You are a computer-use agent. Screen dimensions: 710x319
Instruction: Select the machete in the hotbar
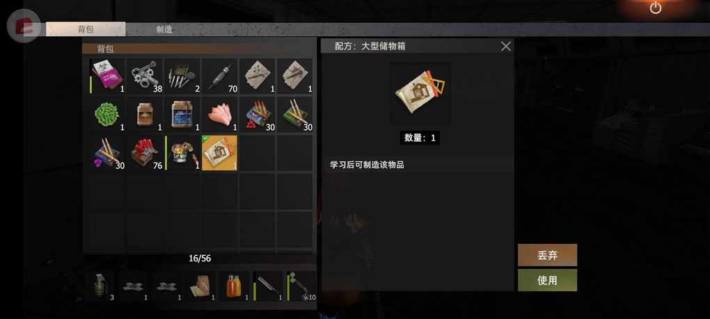tap(268, 286)
